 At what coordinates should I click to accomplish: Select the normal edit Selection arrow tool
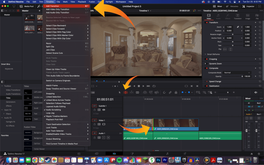click(x=120, y=92)
